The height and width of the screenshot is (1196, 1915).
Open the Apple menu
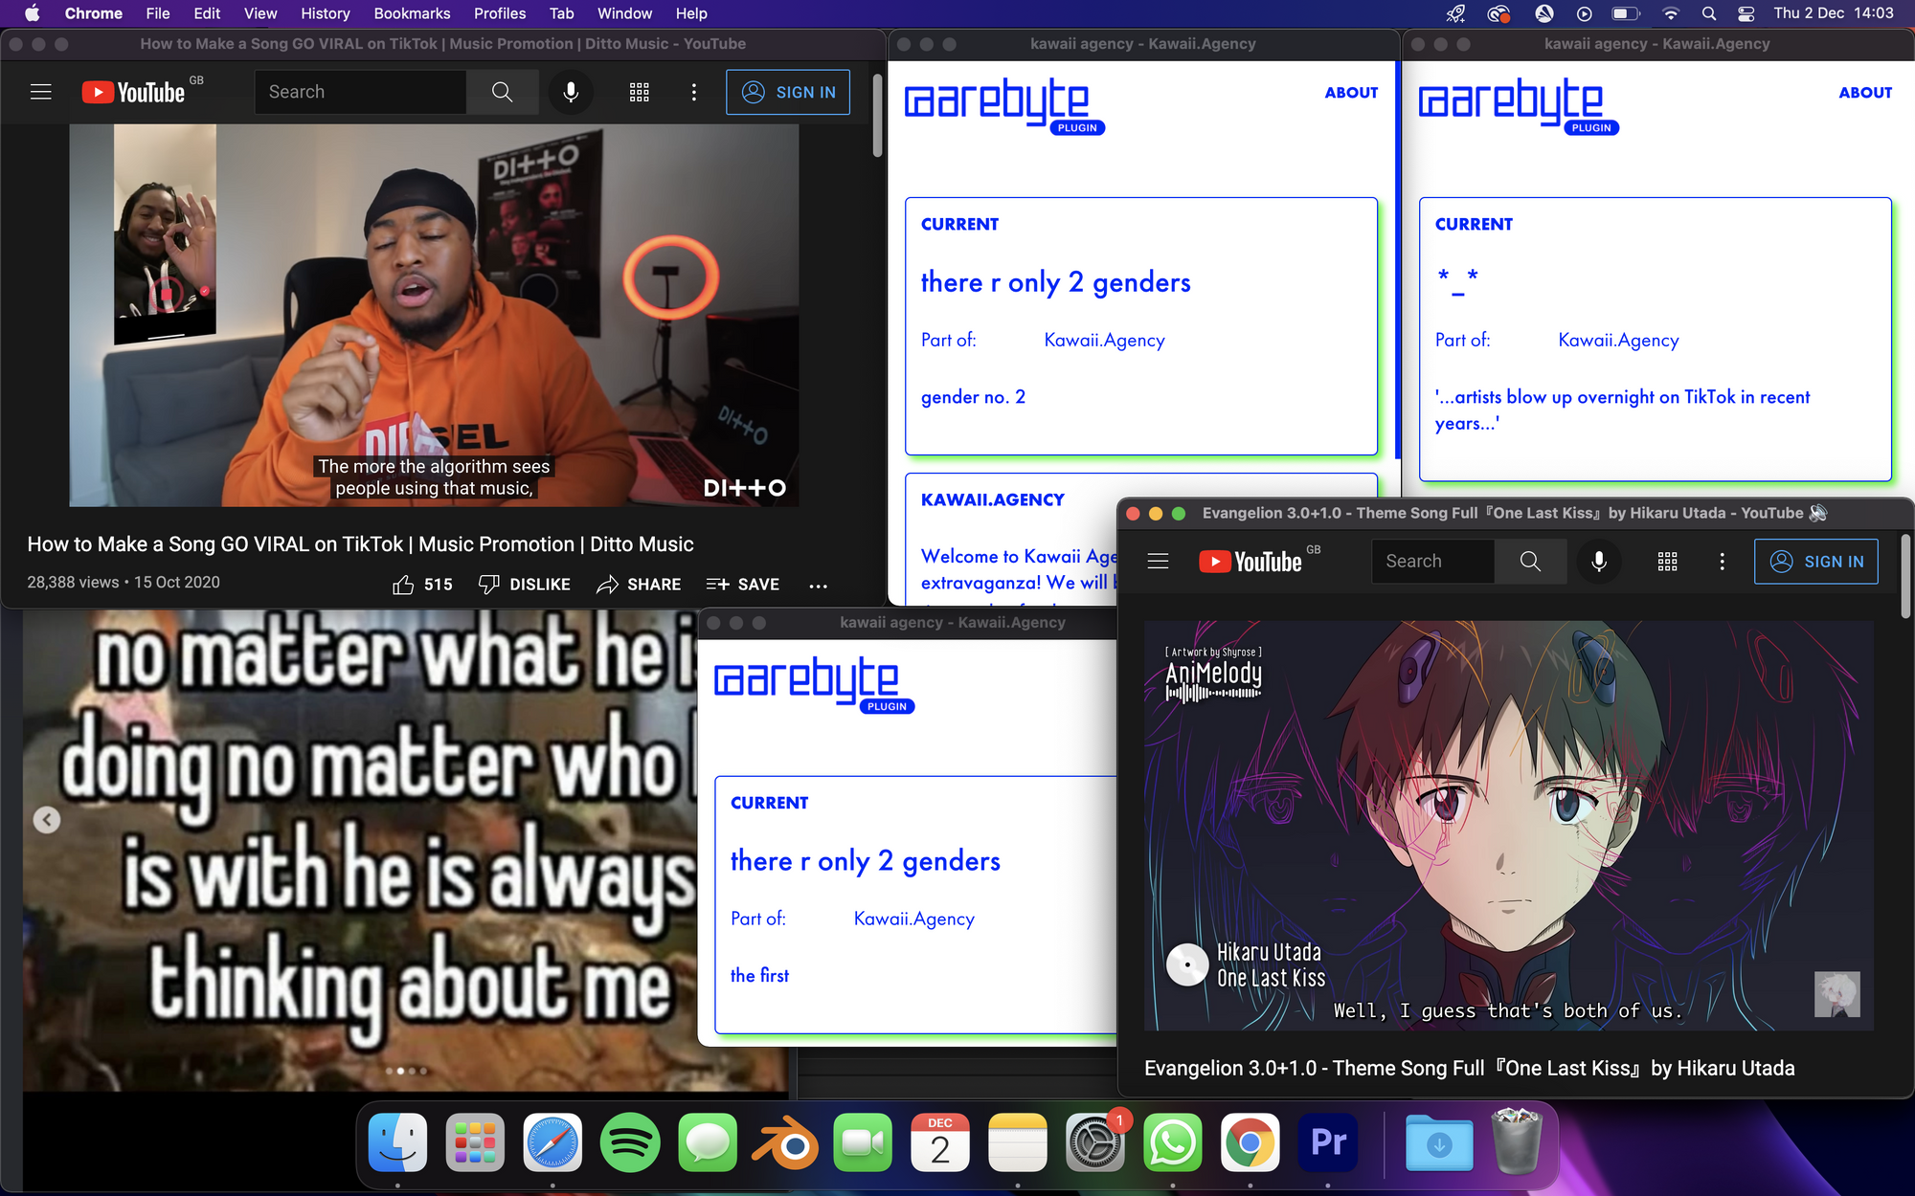32,13
